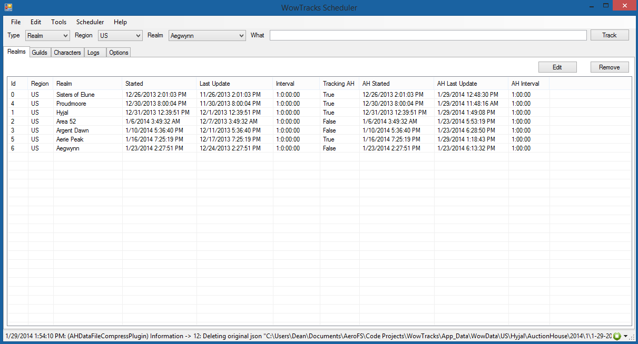The width and height of the screenshot is (638, 344).
Task: Focus the What text field
Action: 428,35
